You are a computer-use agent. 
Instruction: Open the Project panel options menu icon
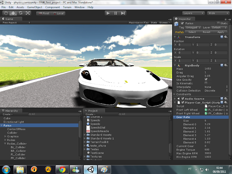pyautogui.click(x=170, y=111)
